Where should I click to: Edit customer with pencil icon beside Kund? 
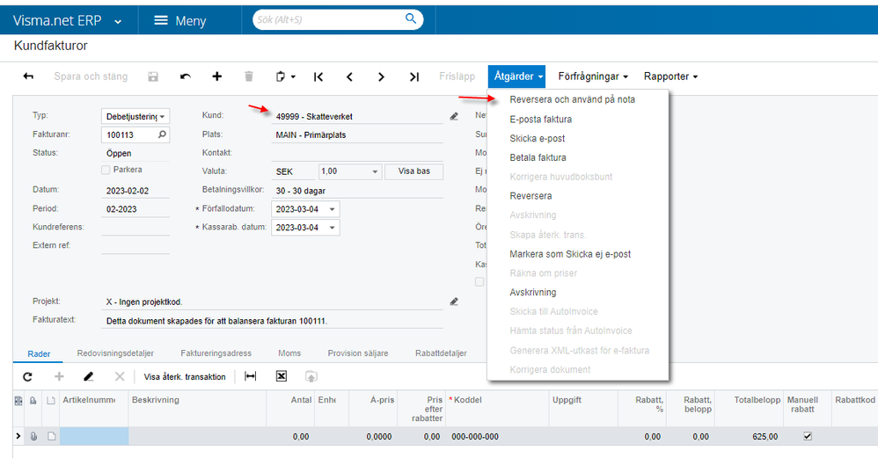coord(454,116)
